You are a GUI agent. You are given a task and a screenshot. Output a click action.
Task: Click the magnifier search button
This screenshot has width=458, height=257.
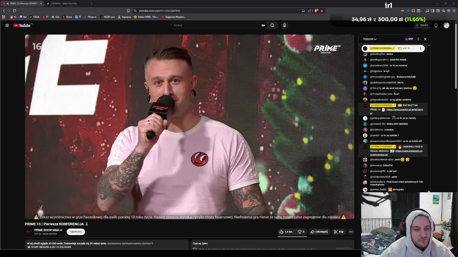tap(272, 25)
